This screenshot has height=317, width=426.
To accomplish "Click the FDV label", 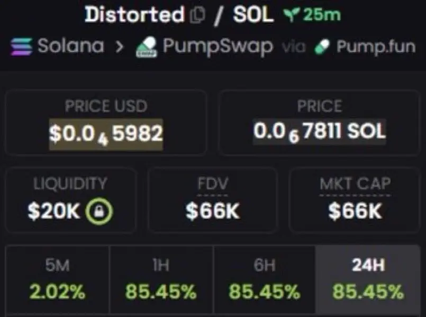I will coord(213,184).
